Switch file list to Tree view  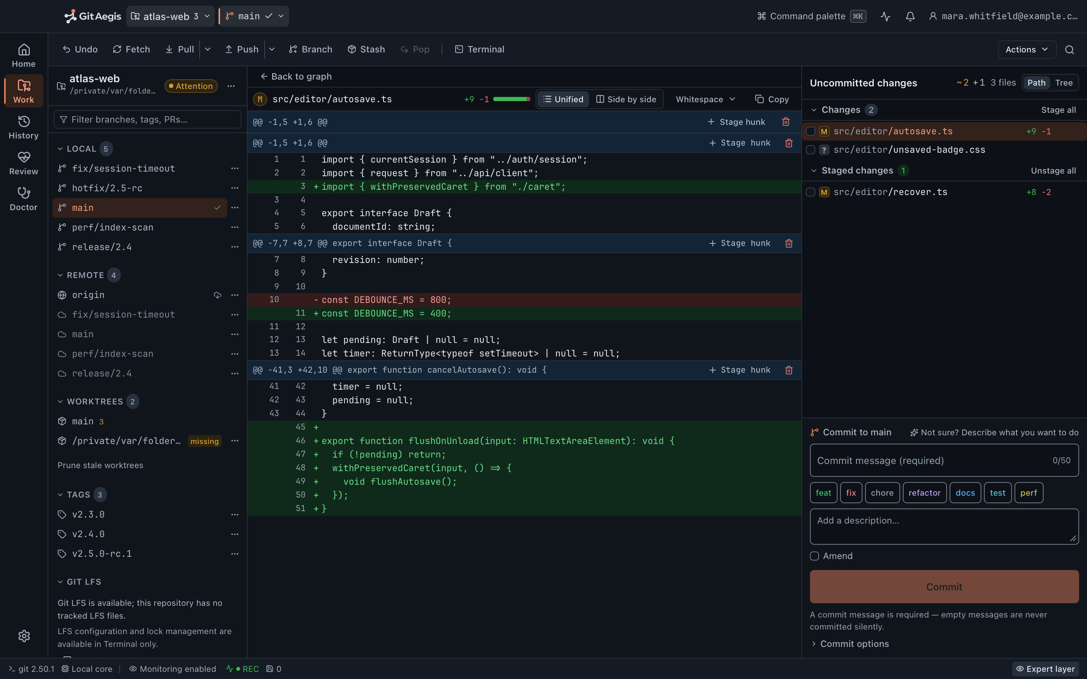pos(1064,83)
